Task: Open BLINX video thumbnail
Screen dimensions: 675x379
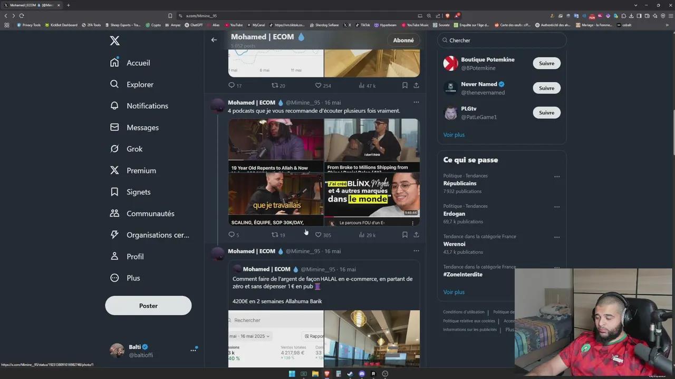Action: tap(372, 200)
